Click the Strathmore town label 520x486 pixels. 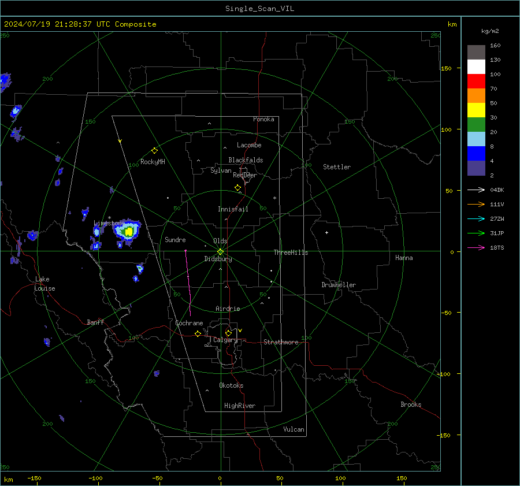pos(281,342)
